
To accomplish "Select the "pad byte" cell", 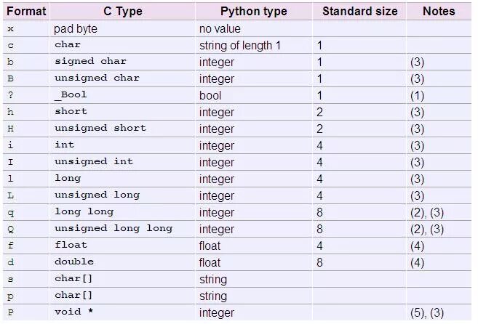I will [x=76, y=29].
